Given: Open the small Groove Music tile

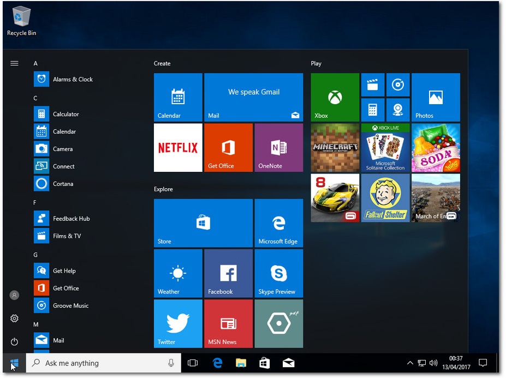Looking at the screenshot, I should [x=398, y=85].
